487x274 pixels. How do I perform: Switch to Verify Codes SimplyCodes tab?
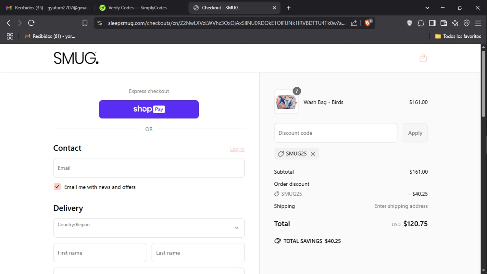138,8
